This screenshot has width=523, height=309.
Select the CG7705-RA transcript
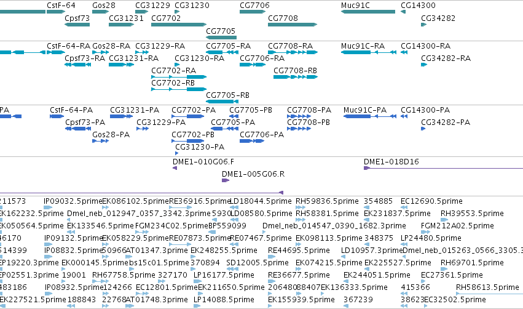coord(222,52)
